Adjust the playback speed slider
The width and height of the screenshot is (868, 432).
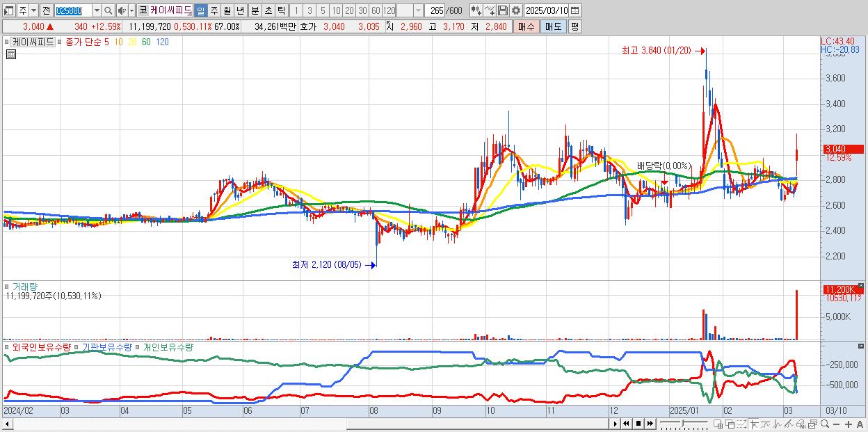[683, 424]
